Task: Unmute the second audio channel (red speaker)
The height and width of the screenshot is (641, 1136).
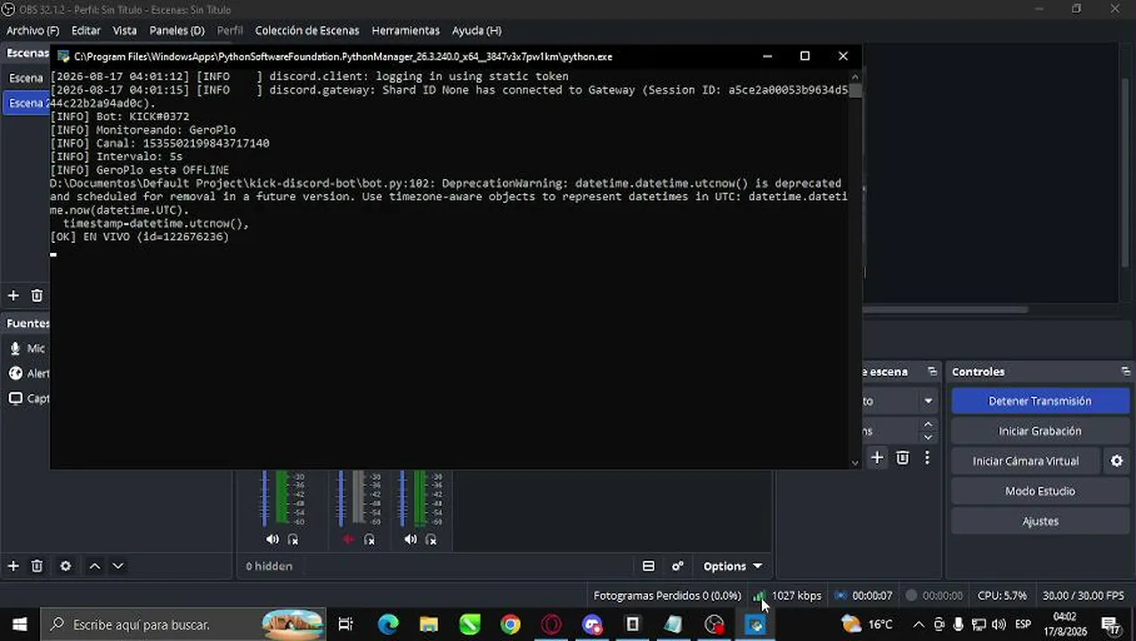Action: pyautogui.click(x=348, y=539)
